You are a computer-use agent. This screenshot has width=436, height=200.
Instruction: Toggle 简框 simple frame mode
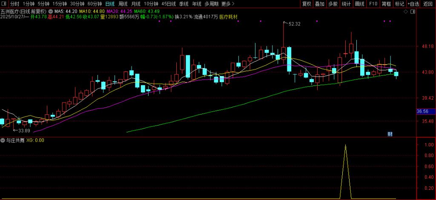coord(386,4)
